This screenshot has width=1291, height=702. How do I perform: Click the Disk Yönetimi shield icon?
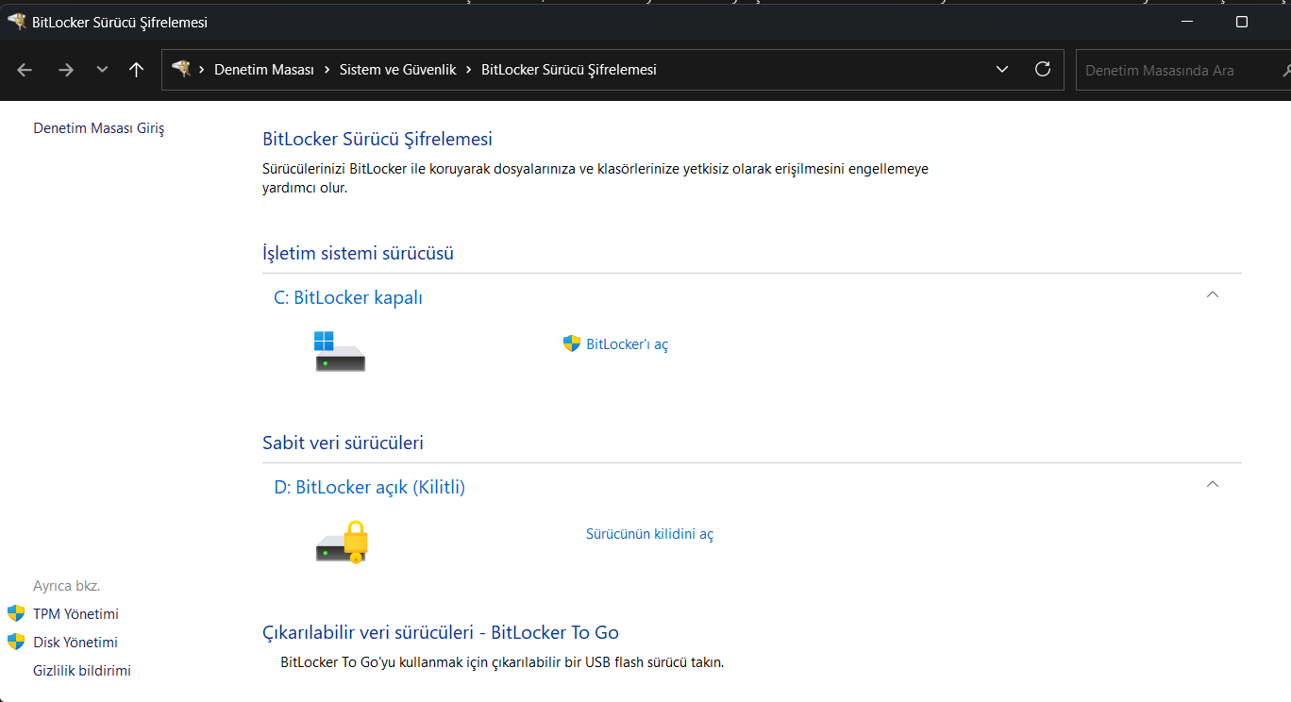[16, 642]
